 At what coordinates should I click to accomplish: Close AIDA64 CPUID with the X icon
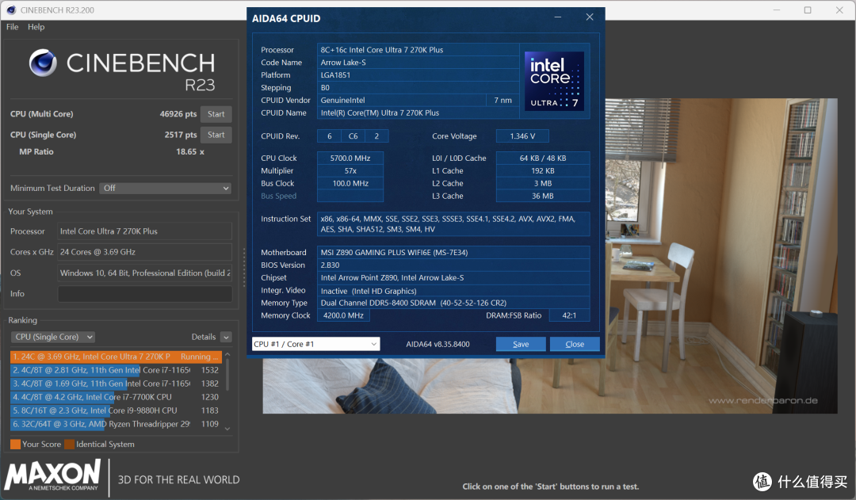[x=590, y=17]
